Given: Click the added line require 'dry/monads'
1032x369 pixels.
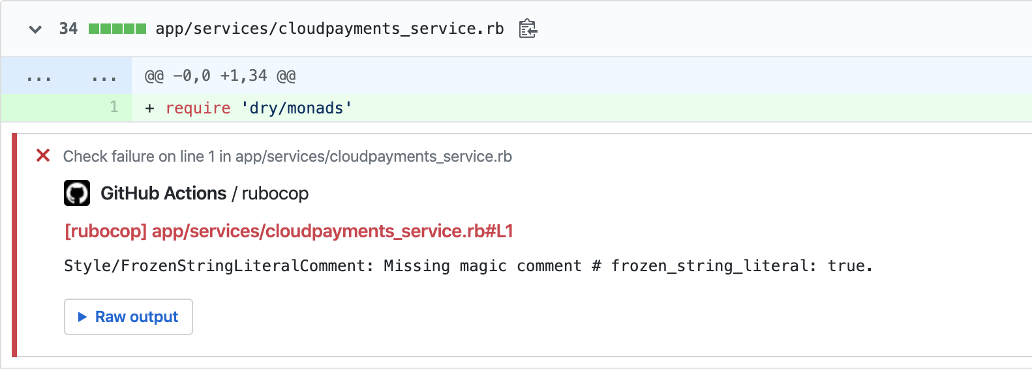Looking at the screenshot, I should (258, 108).
